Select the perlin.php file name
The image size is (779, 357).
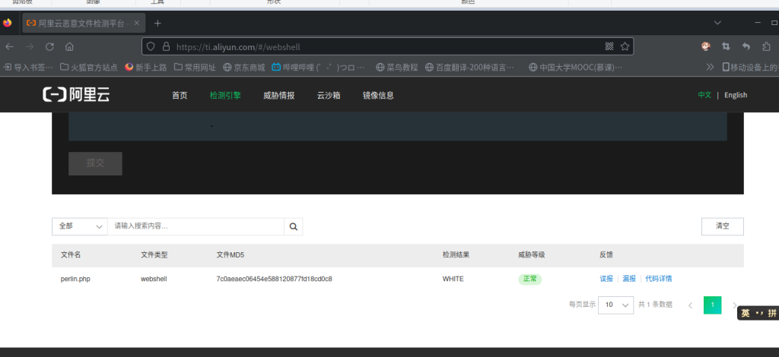(x=75, y=280)
